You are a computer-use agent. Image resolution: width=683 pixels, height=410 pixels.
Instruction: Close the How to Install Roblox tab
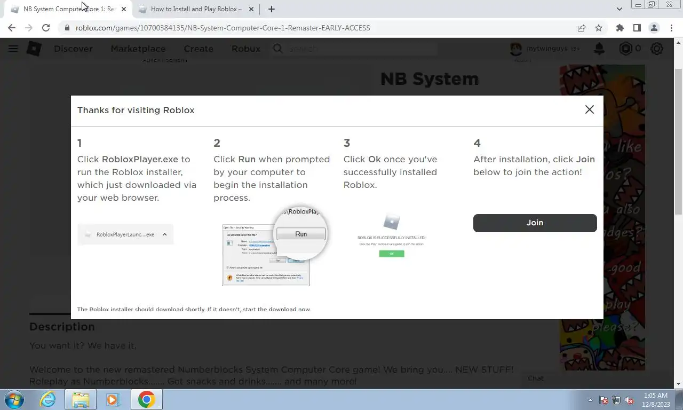coord(251,9)
